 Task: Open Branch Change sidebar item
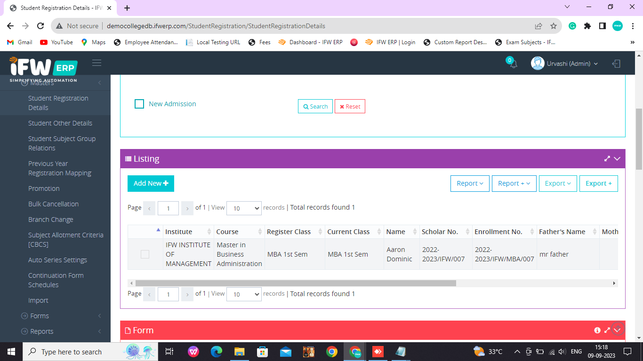tap(51, 220)
